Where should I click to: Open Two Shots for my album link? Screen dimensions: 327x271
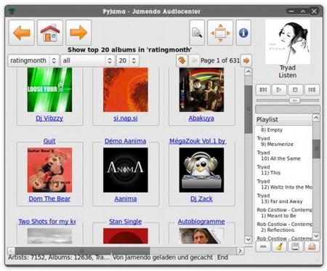pyautogui.click(x=47, y=222)
